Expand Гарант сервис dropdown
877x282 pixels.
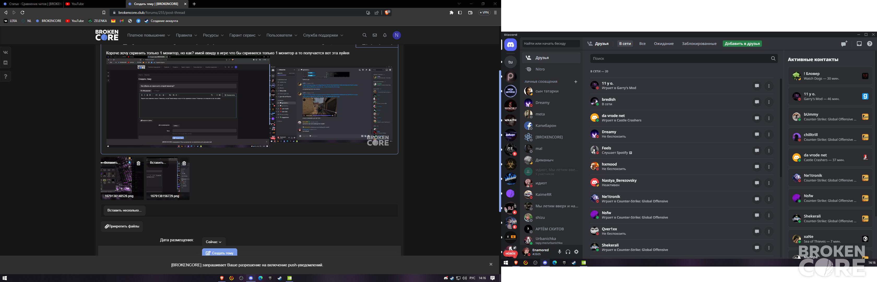(x=245, y=35)
